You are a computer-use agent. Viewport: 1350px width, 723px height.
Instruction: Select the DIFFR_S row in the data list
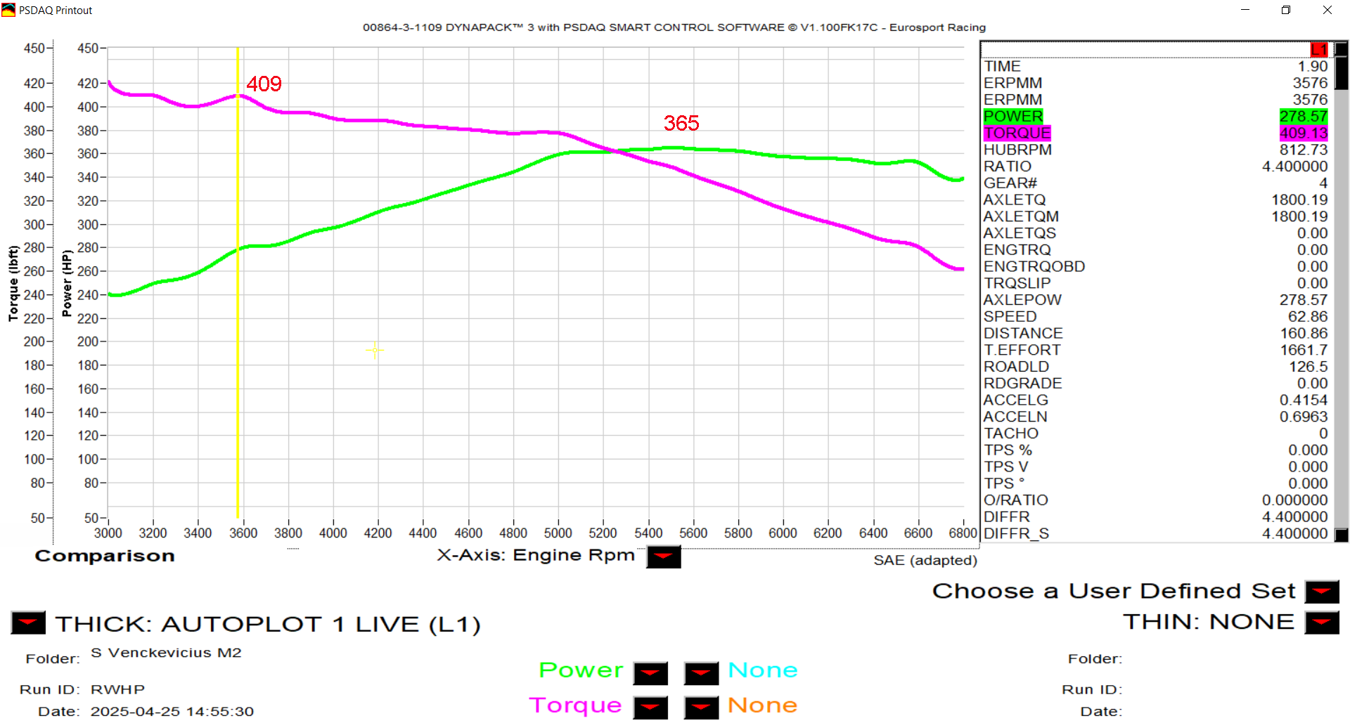1156,533
